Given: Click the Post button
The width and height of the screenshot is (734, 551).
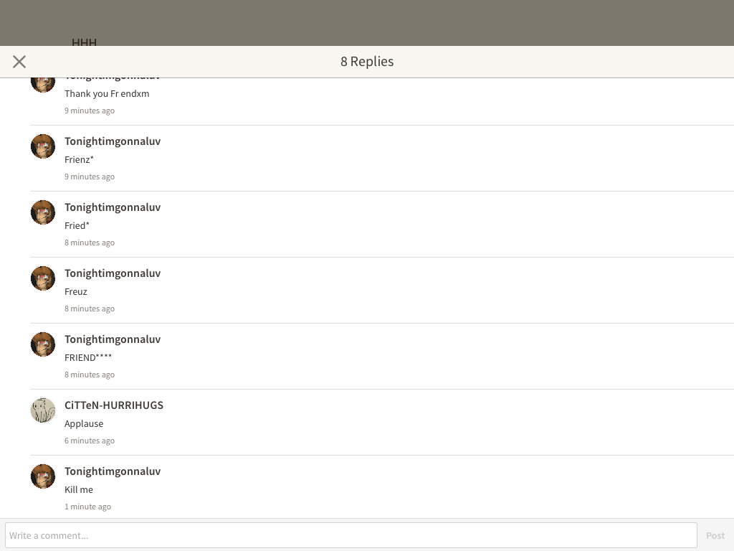Looking at the screenshot, I should point(715,535).
